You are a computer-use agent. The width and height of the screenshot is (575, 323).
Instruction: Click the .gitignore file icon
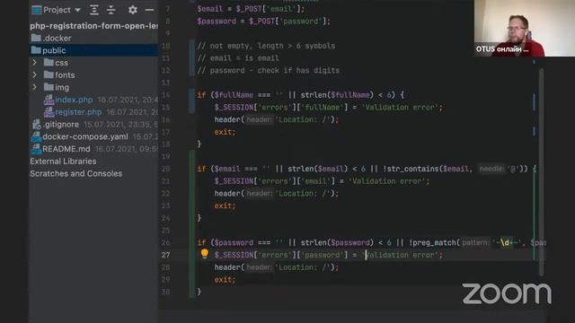pyautogui.click(x=36, y=125)
